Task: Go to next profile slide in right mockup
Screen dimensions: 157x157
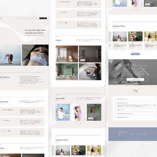Action: [x=138, y=9]
